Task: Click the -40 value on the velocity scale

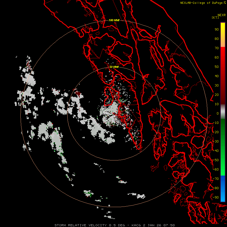Action: click(216, 151)
